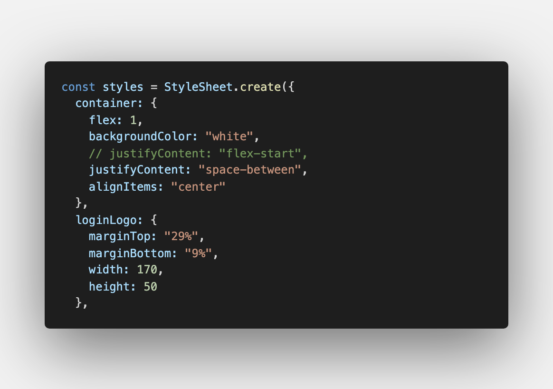Click the const keyword
Viewport: 553px width, 389px height.
(78, 87)
